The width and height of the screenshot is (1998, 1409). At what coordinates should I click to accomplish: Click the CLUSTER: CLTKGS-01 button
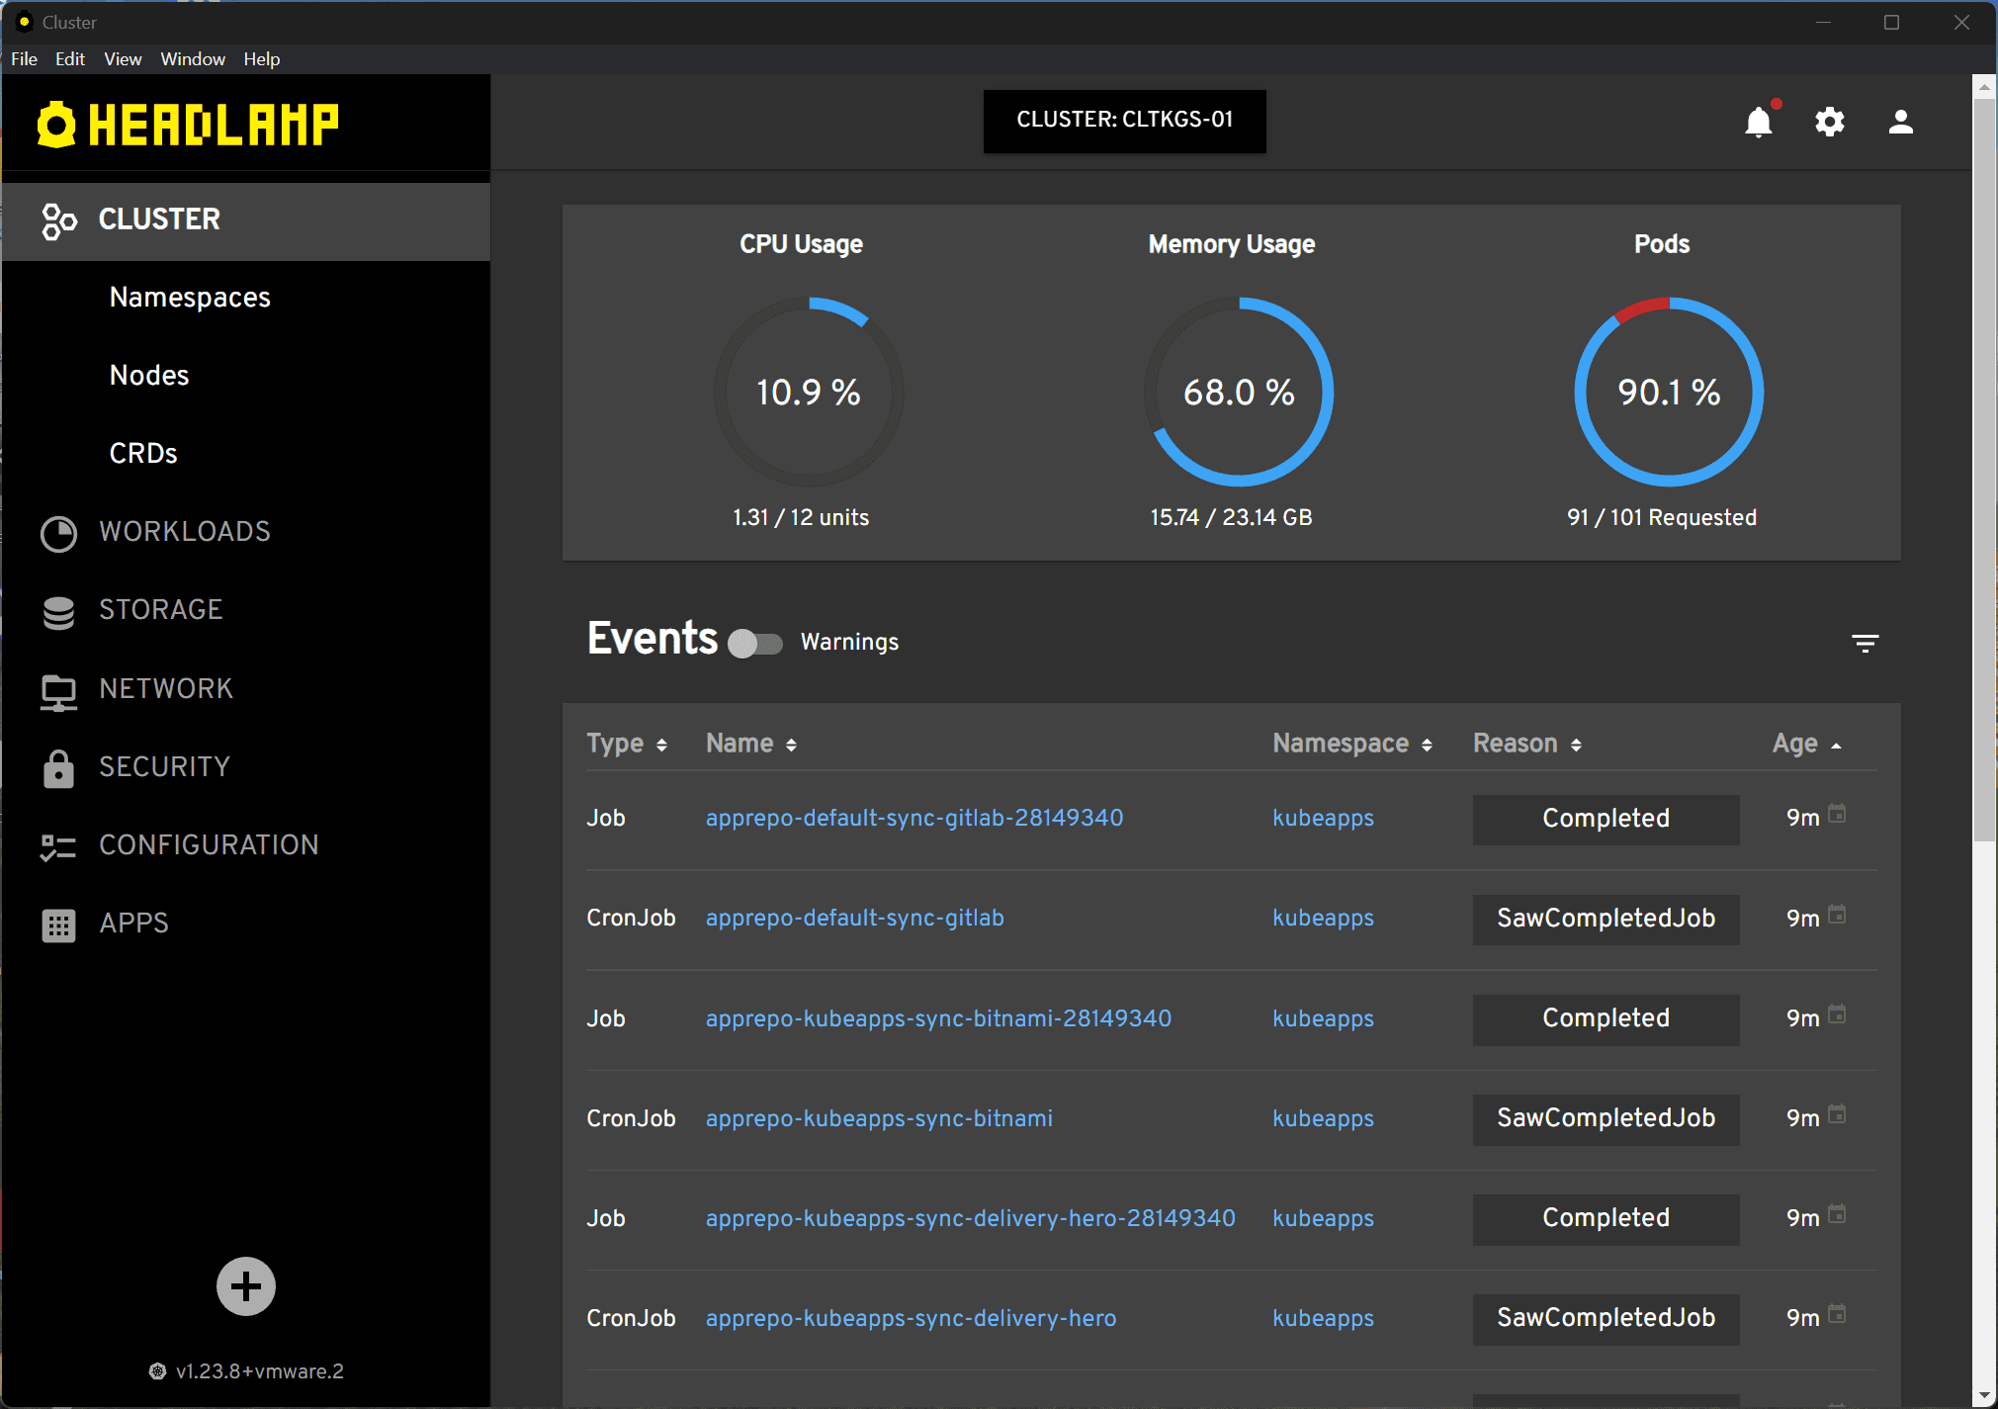pyautogui.click(x=1124, y=121)
